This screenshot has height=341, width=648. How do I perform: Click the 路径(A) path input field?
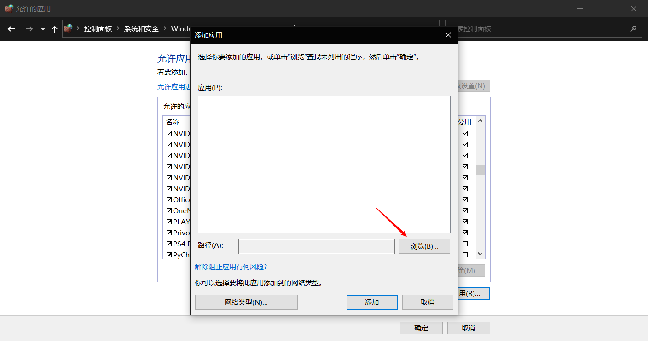pos(316,246)
